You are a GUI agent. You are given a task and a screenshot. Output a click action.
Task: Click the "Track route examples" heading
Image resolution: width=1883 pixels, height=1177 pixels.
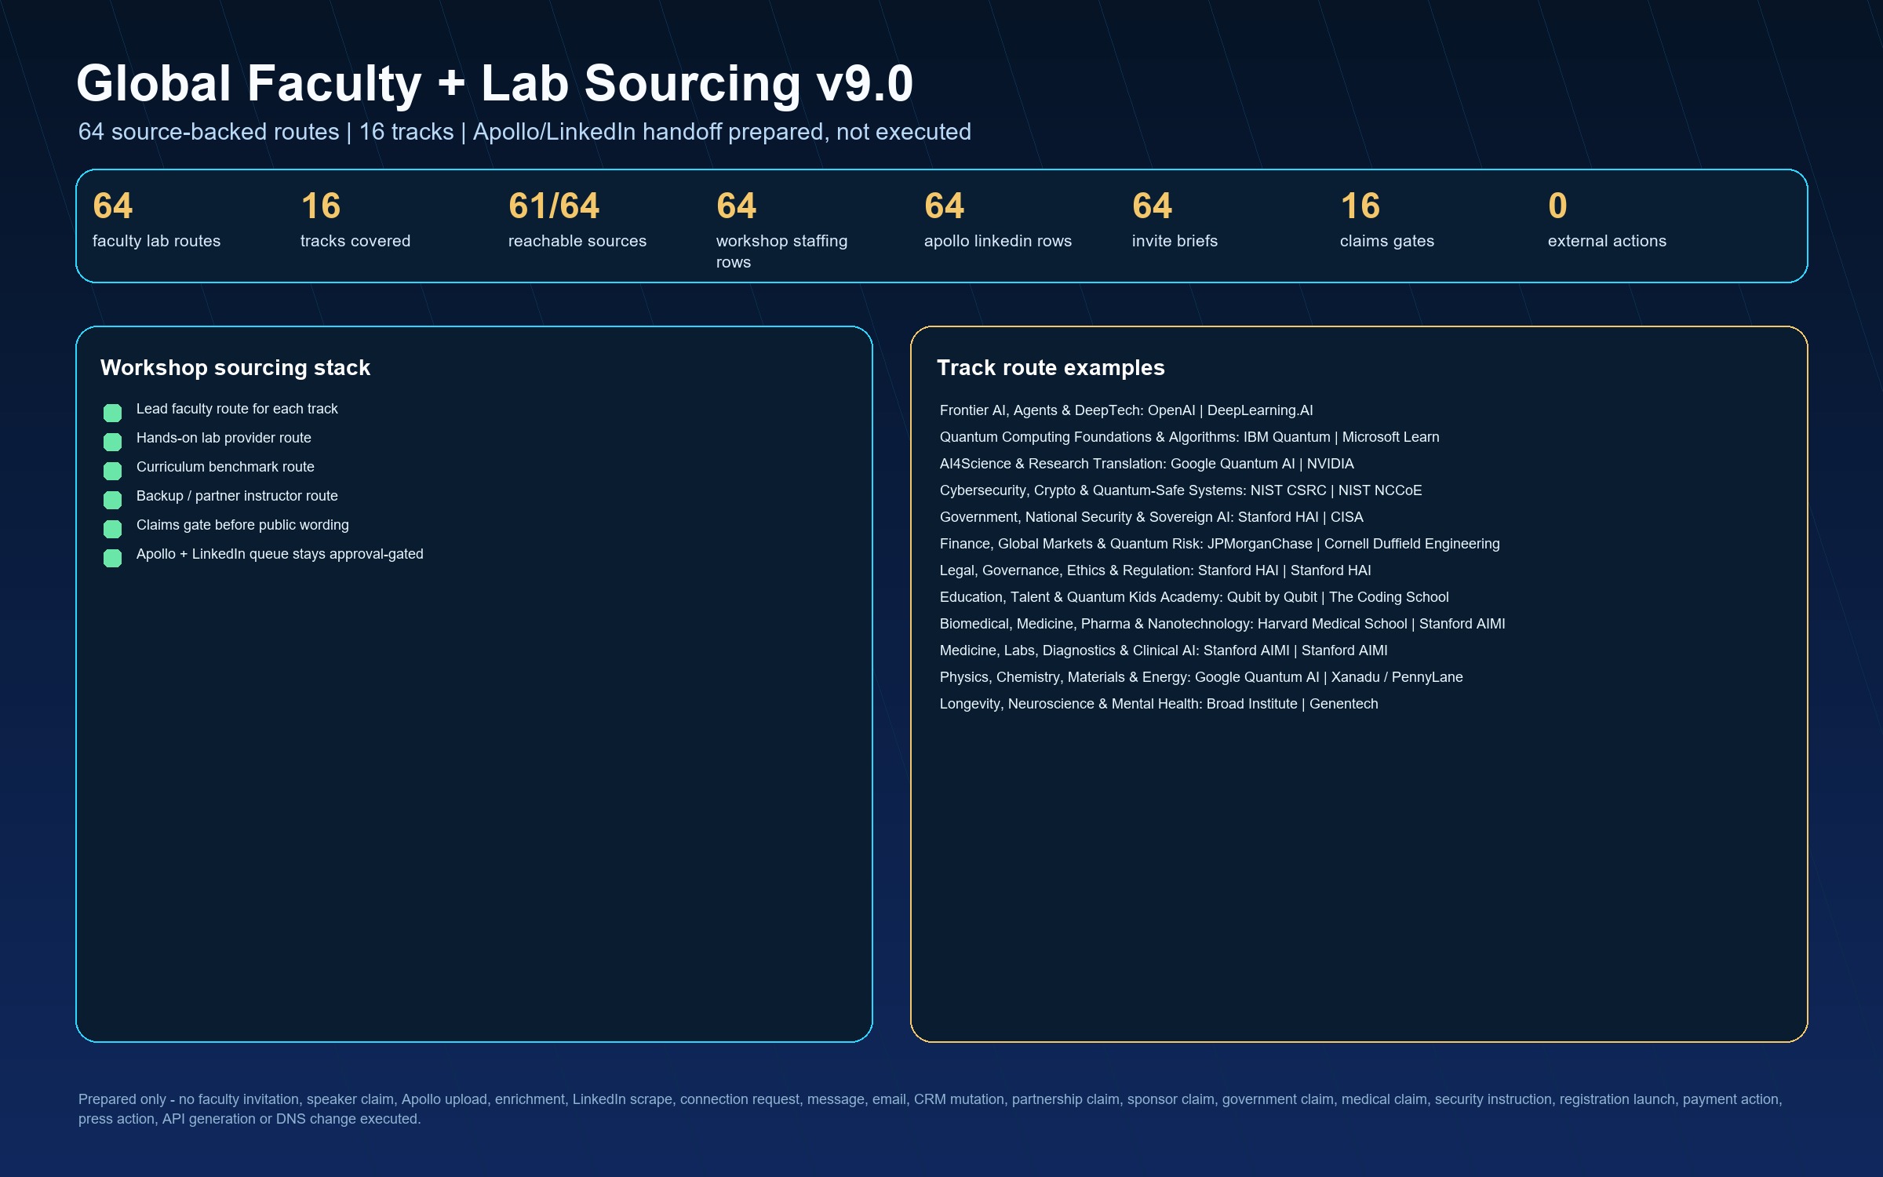tap(1051, 367)
